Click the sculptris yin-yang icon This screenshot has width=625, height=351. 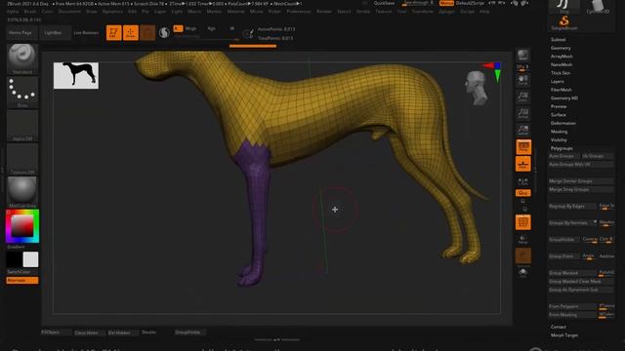click(164, 32)
